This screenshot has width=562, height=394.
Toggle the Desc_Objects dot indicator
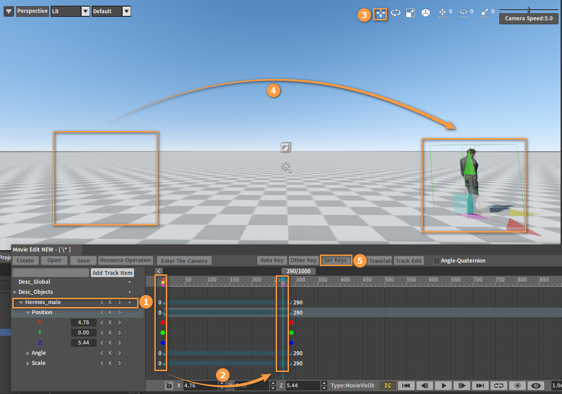coord(129,292)
